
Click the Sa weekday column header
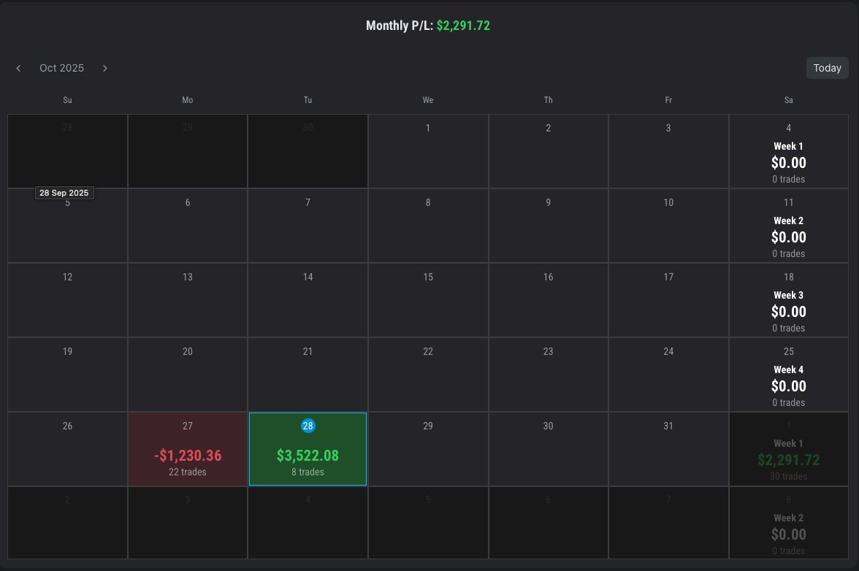click(x=789, y=100)
